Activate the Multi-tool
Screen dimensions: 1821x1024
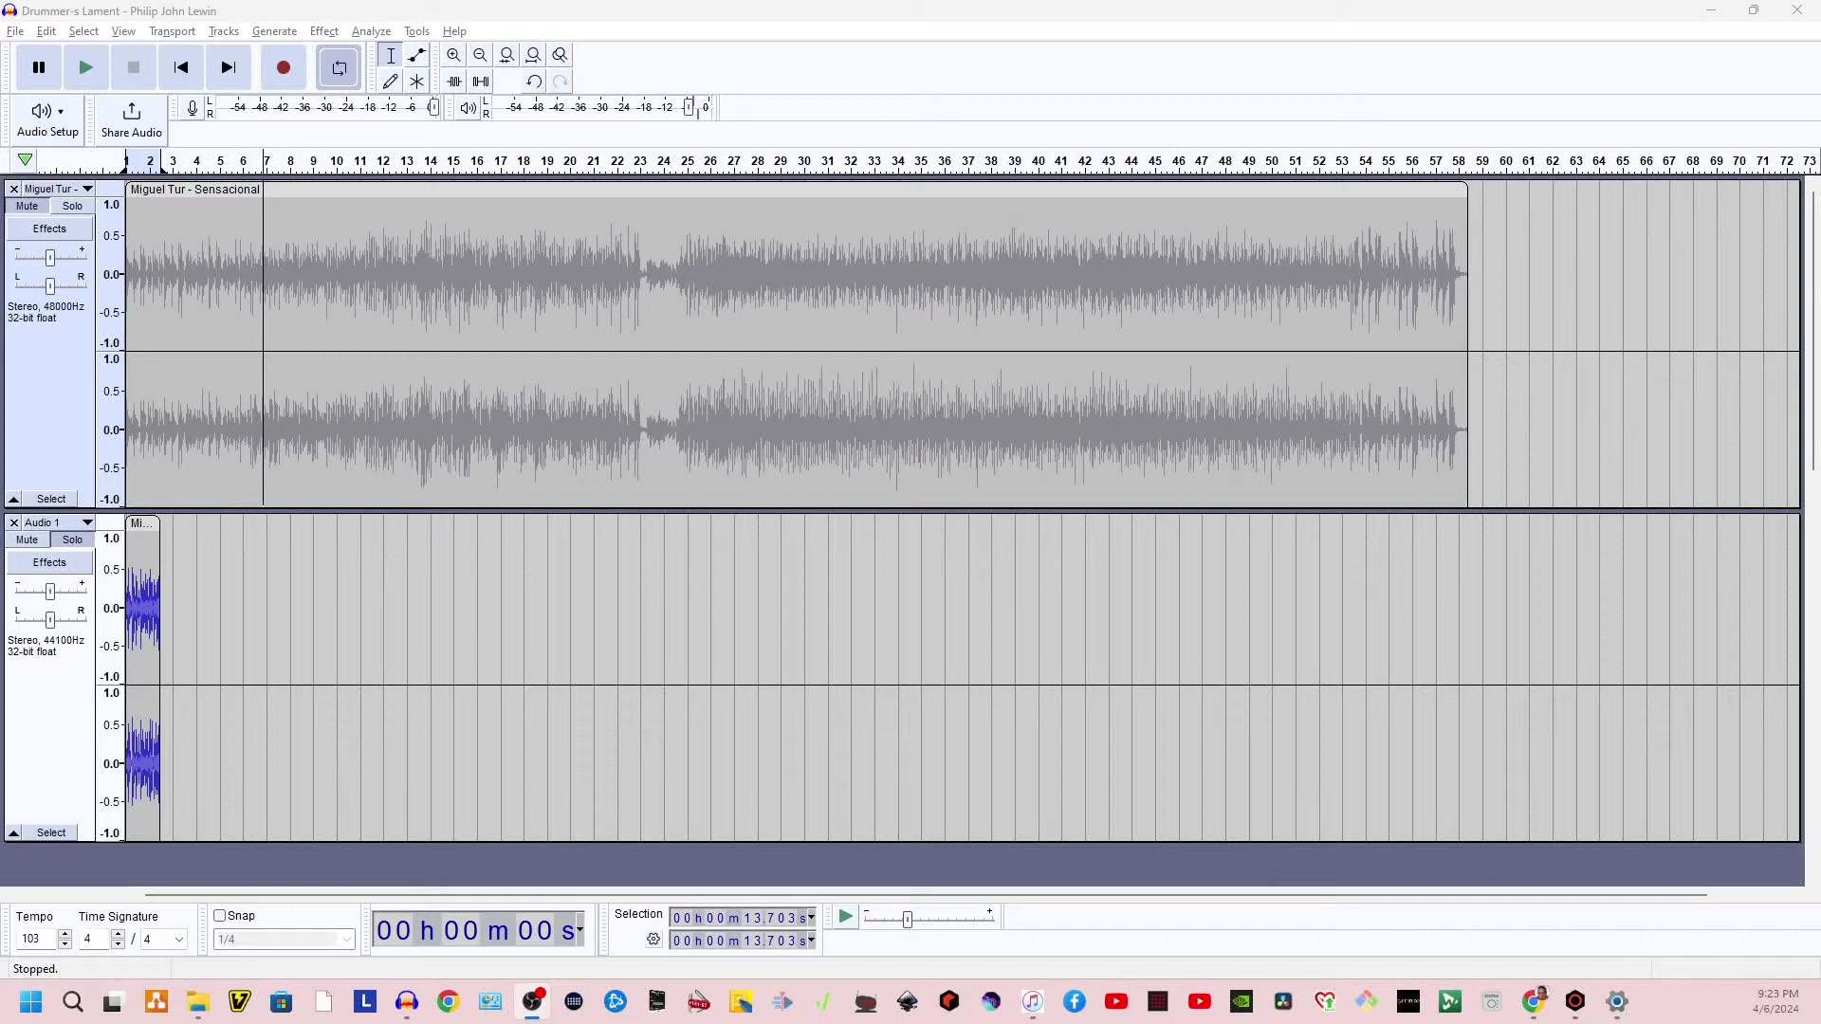pos(416,81)
